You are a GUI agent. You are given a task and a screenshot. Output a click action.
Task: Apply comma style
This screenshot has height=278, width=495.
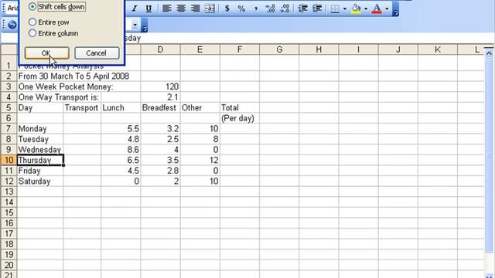click(256, 8)
